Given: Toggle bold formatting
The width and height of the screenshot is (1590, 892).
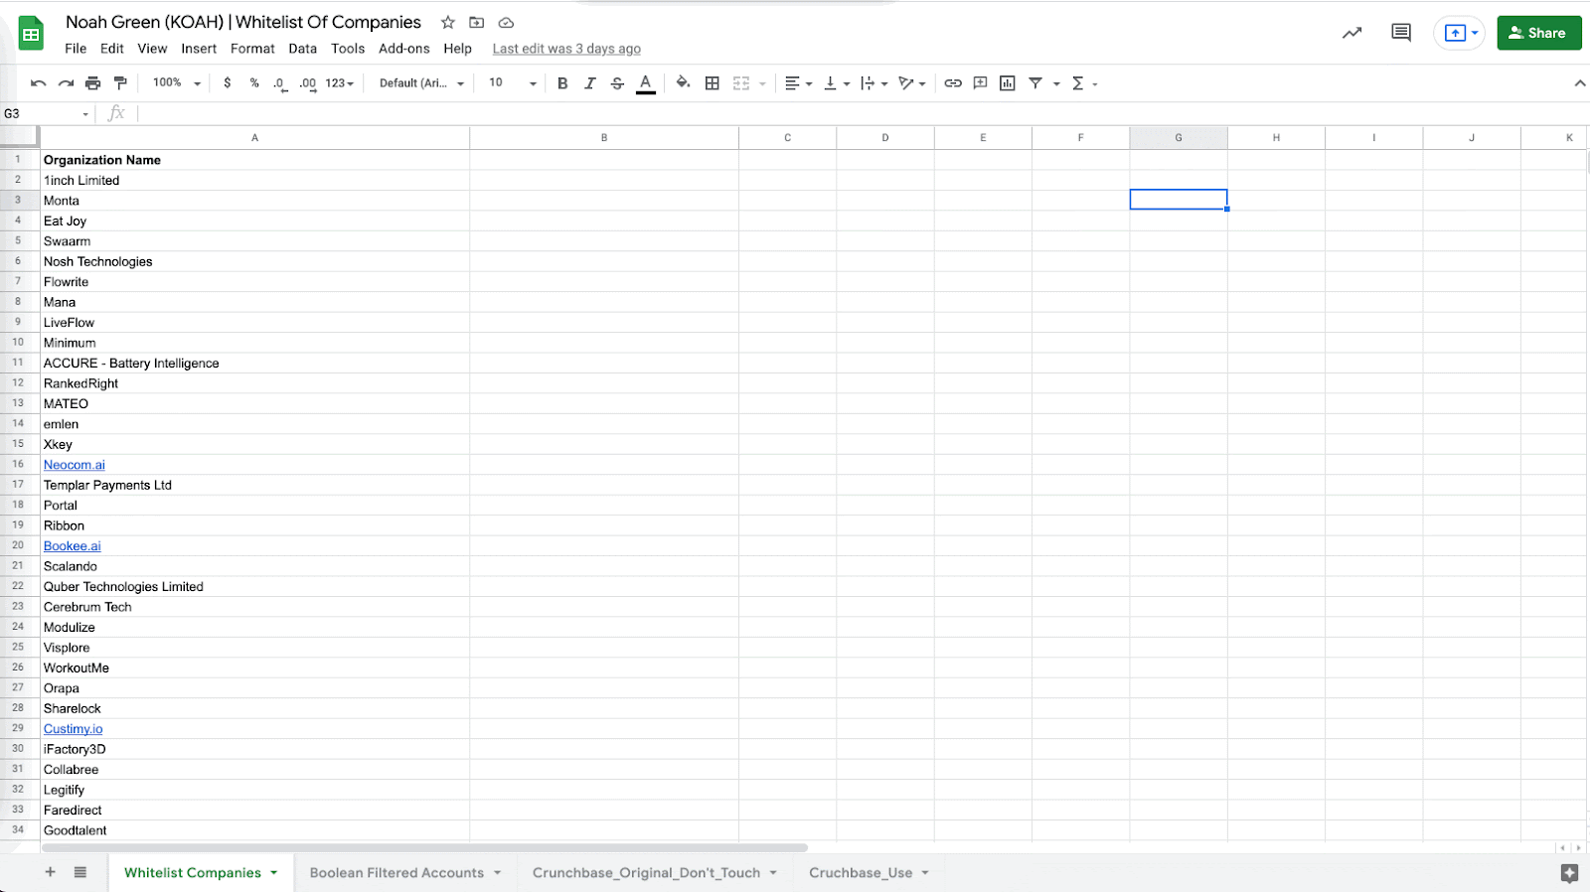Looking at the screenshot, I should [x=562, y=83].
